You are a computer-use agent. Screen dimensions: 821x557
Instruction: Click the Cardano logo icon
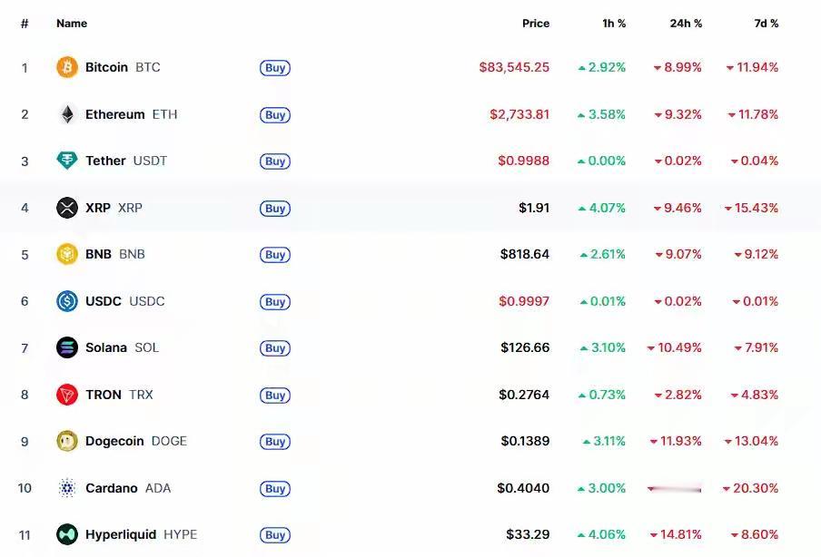tap(67, 488)
